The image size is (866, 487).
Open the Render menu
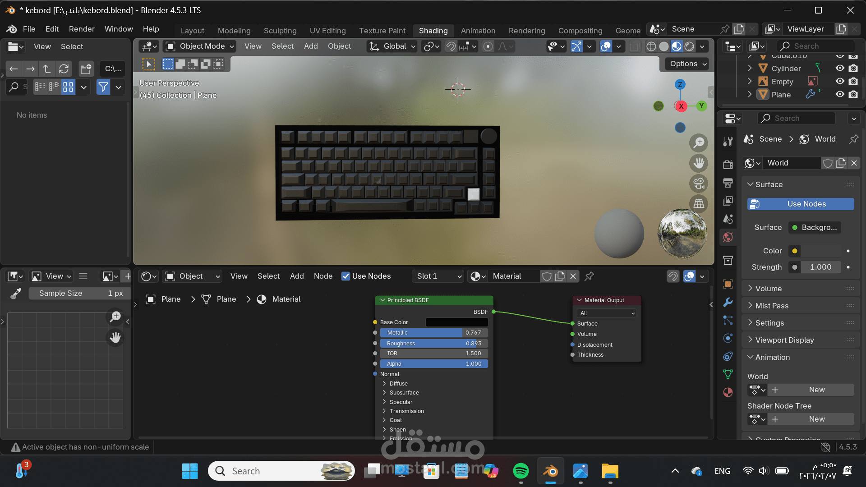pyautogui.click(x=82, y=29)
